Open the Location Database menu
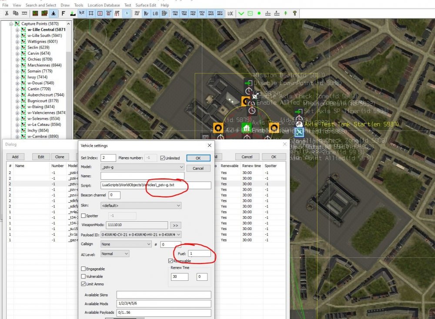The image size is (435, 319). 104,5
